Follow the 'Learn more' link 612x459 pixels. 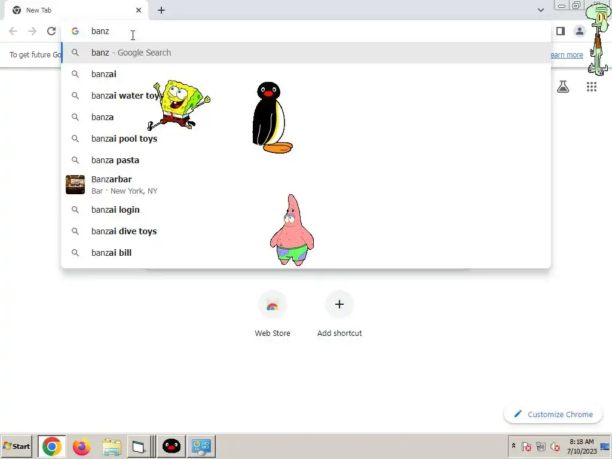point(567,54)
